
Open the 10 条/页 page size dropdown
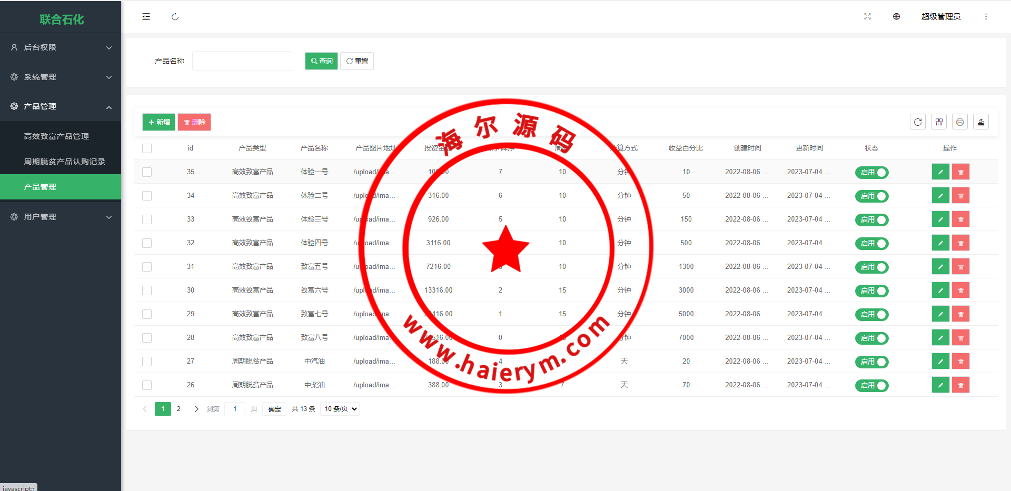click(341, 409)
